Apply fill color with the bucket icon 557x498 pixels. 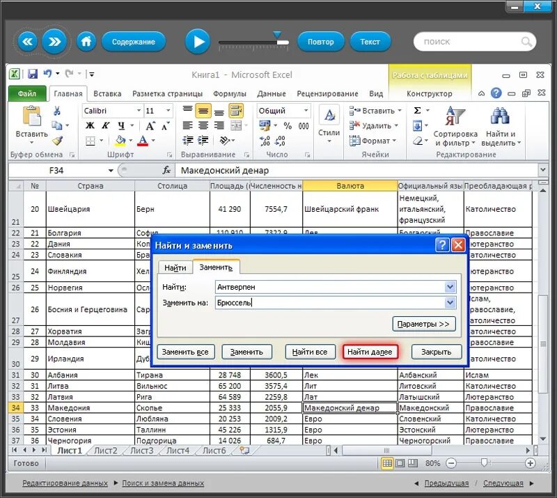point(120,141)
